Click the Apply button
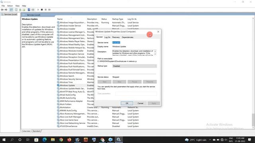255x143 pixels. pyautogui.click(x=154, y=103)
